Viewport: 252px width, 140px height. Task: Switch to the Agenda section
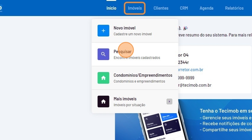pos(207,8)
